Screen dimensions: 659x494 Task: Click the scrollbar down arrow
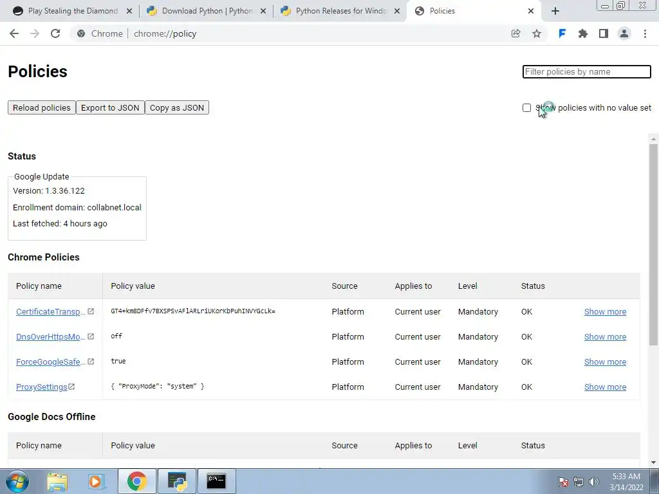(x=653, y=462)
